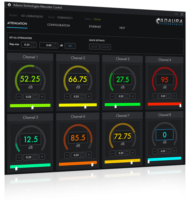Click the Adaura Technologies logo

pos(170,22)
